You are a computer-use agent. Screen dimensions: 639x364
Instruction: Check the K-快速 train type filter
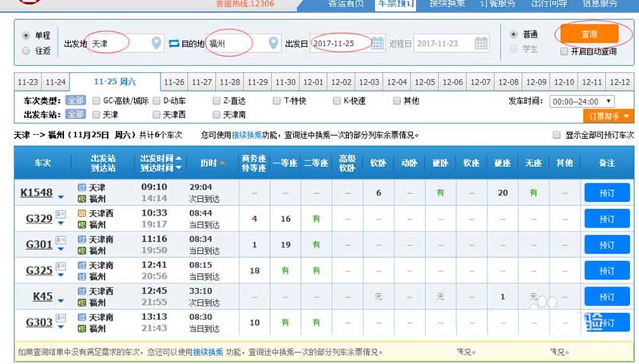tap(336, 101)
